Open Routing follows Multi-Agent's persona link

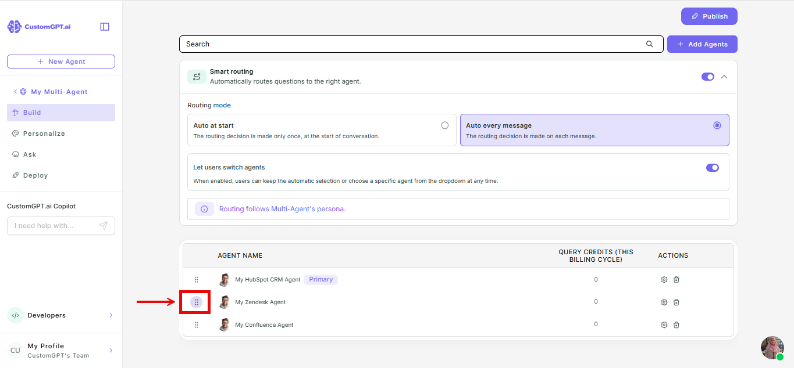[282, 209]
